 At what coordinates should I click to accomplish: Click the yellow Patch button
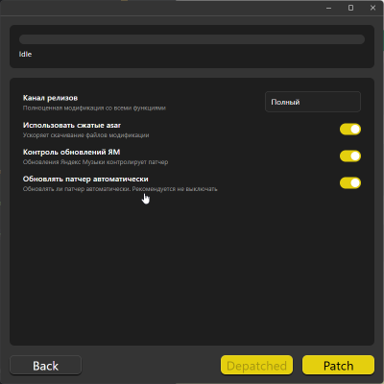click(338, 365)
